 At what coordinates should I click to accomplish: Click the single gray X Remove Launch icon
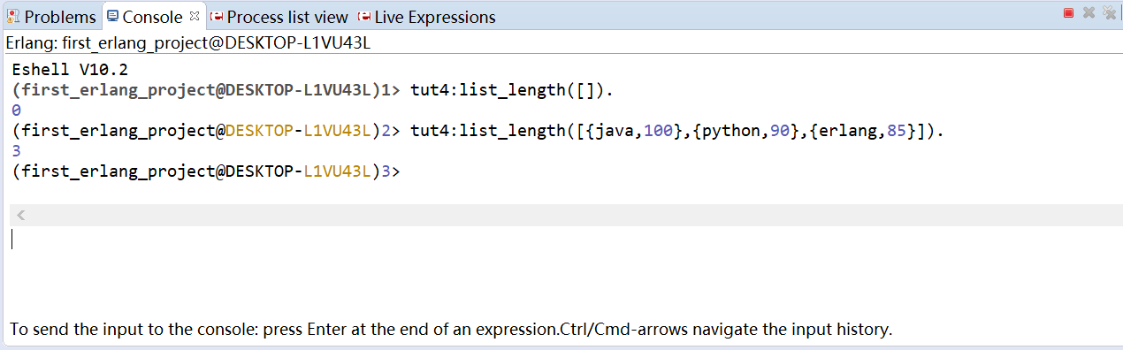click(x=1089, y=12)
